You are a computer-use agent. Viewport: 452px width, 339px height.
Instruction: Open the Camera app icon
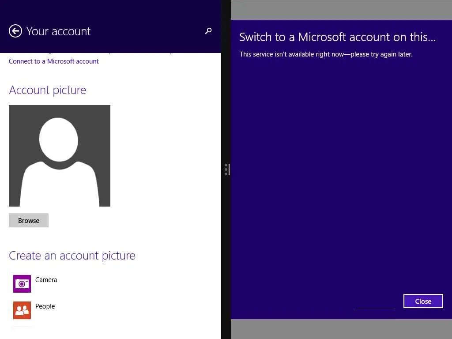click(22, 284)
